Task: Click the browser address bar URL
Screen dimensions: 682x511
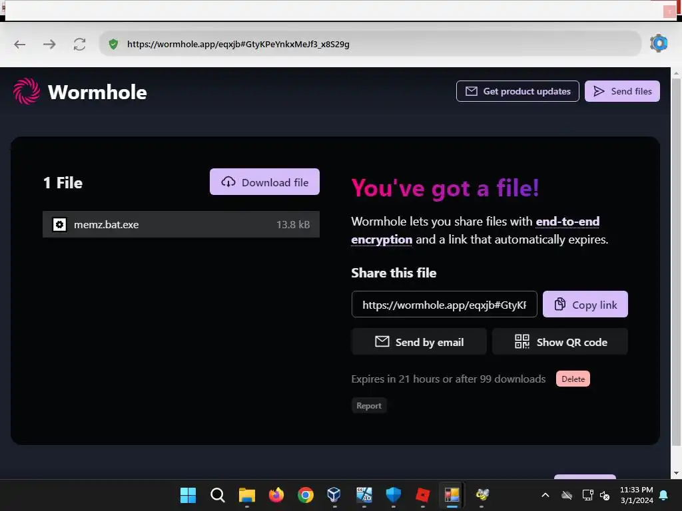Action: [x=238, y=44]
